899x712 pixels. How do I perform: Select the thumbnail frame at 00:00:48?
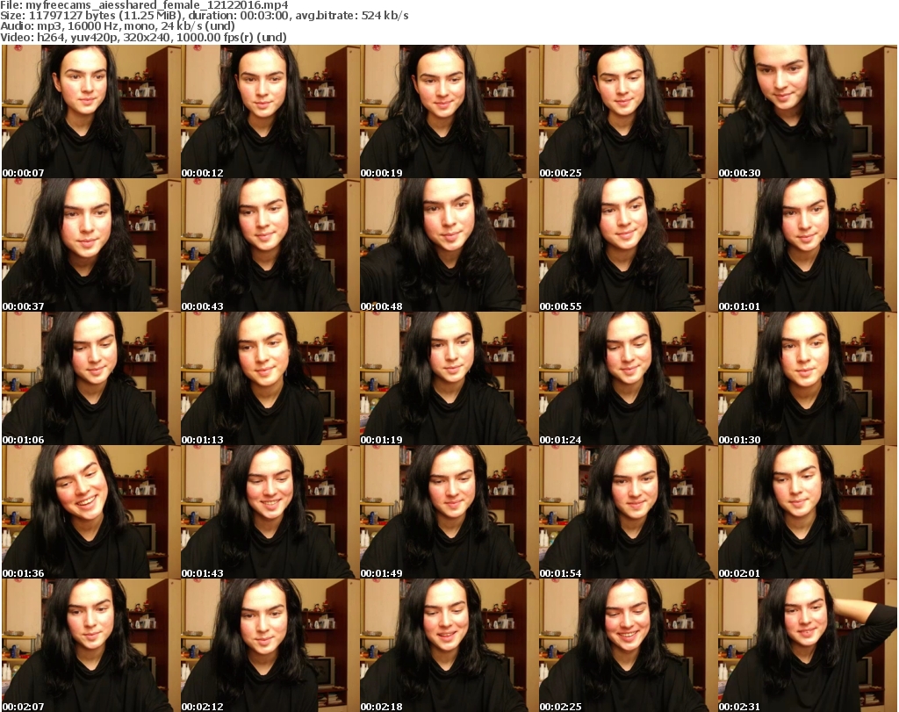(x=449, y=245)
